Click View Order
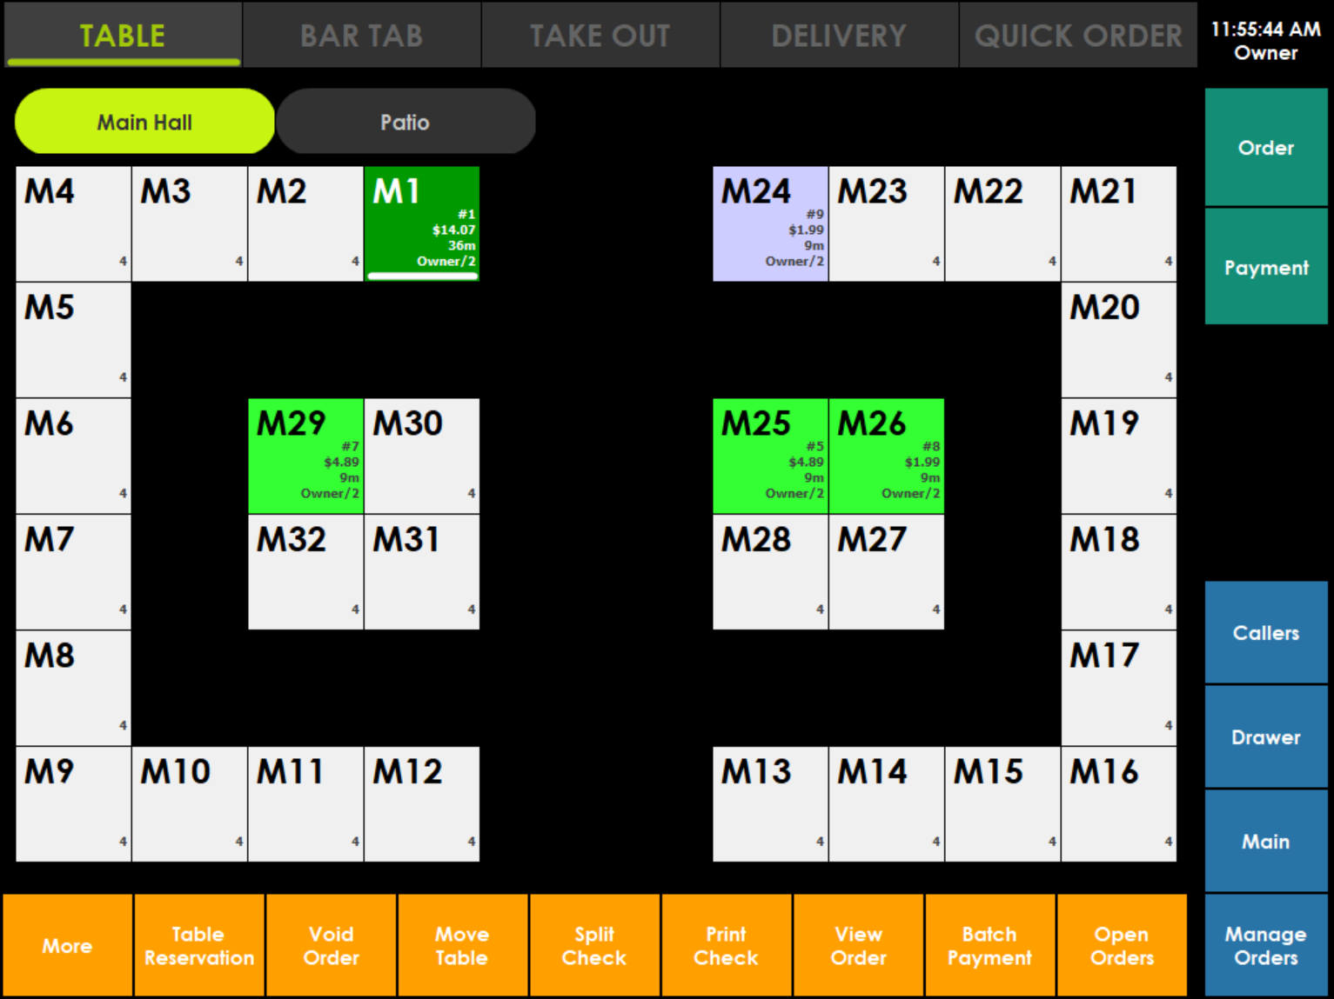Viewport: 1334px width, 999px height. pyautogui.click(x=859, y=945)
